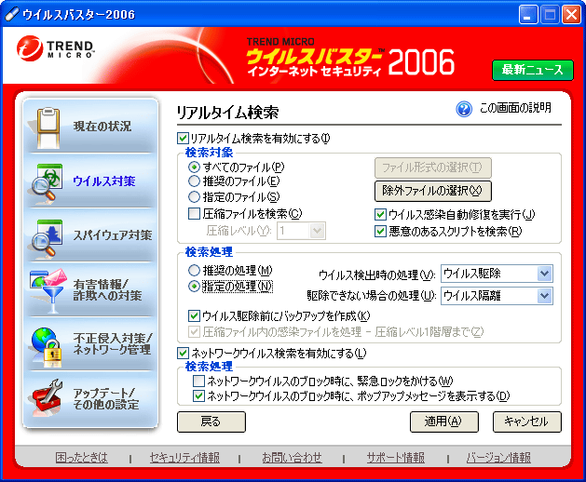This screenshot has height=482, width=586.
Task: Open the セキュリティ情報 link
Action: point(184,458)
